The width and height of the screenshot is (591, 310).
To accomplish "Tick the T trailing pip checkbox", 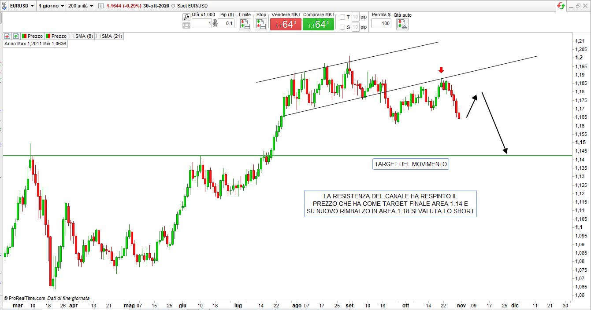I will click(342, 17).
